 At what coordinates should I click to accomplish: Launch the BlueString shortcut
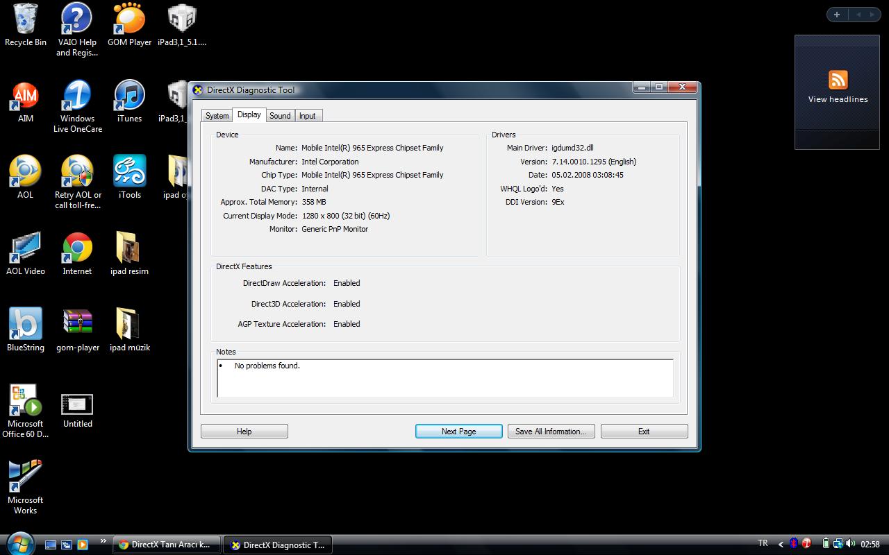(26, 330)
